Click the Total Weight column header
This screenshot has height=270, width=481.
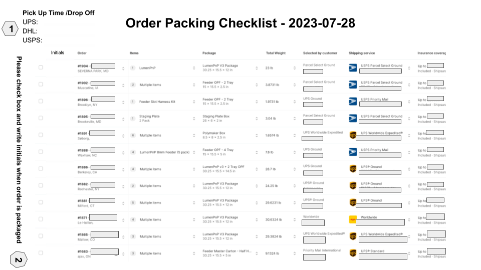276,53
